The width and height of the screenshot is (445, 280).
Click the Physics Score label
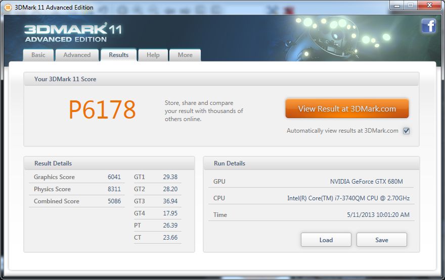coord(52,189)
